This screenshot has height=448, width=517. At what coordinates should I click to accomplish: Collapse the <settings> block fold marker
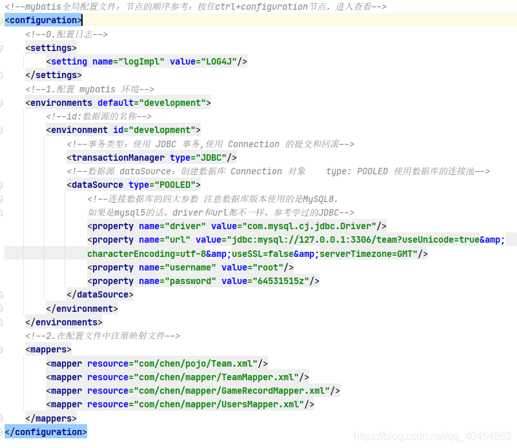pos(1,48)
